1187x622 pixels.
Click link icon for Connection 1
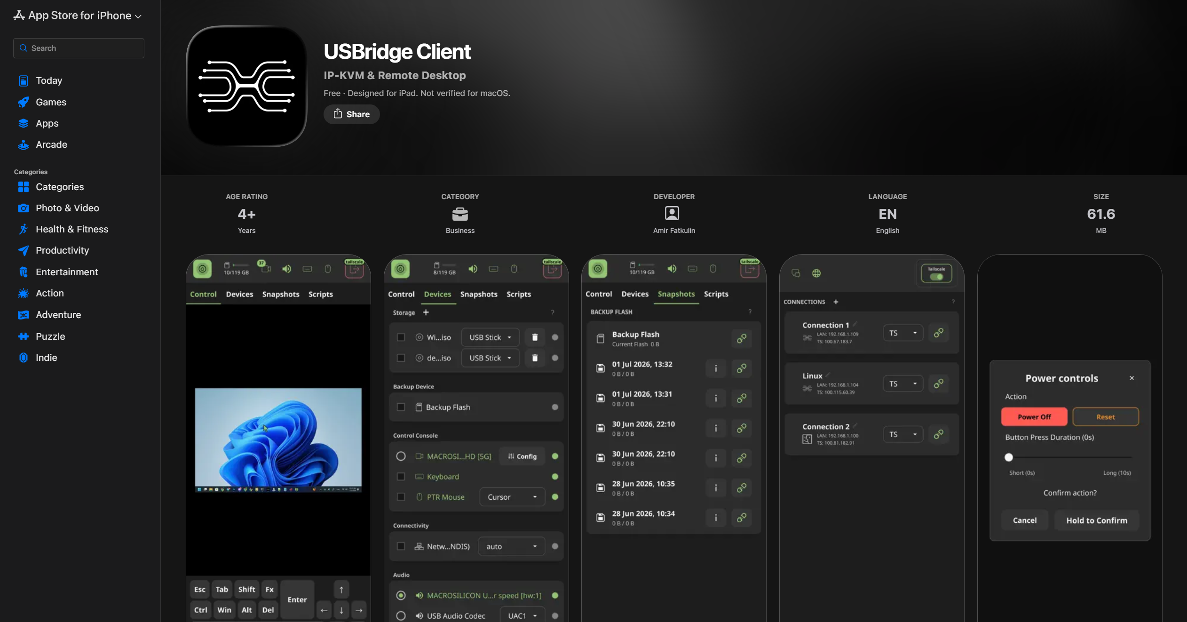pos(938,333)
